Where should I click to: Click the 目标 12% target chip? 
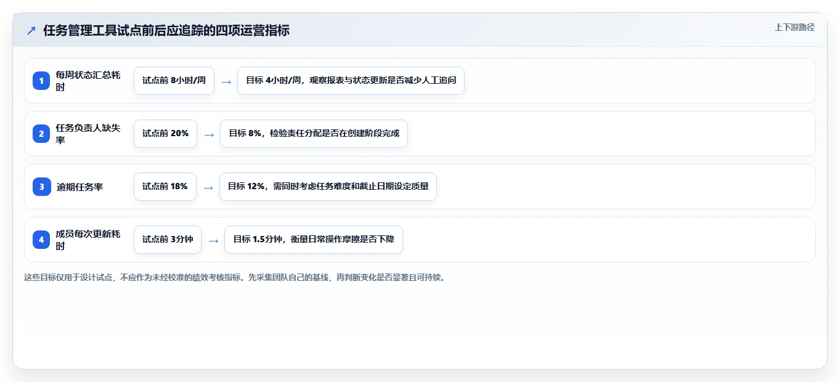(x=328, y=187)
